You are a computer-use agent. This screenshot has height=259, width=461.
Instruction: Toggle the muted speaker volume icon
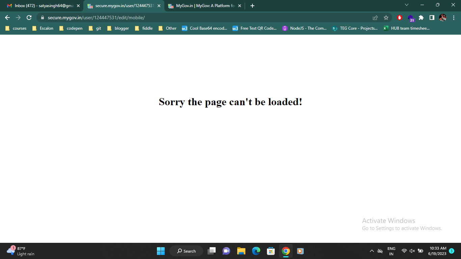(412, 251)
